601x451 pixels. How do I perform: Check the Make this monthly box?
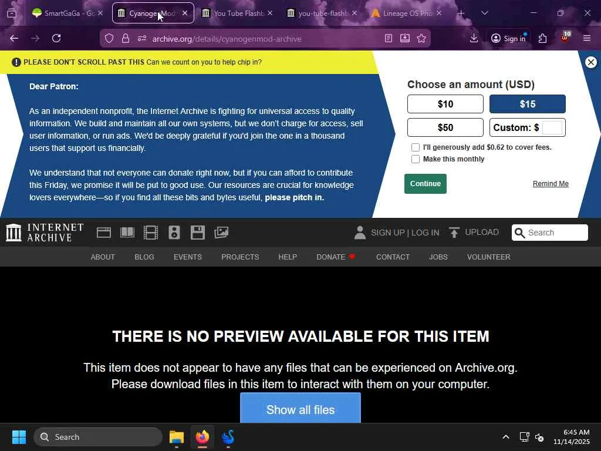pyautogui.click(x=416, y=159)
